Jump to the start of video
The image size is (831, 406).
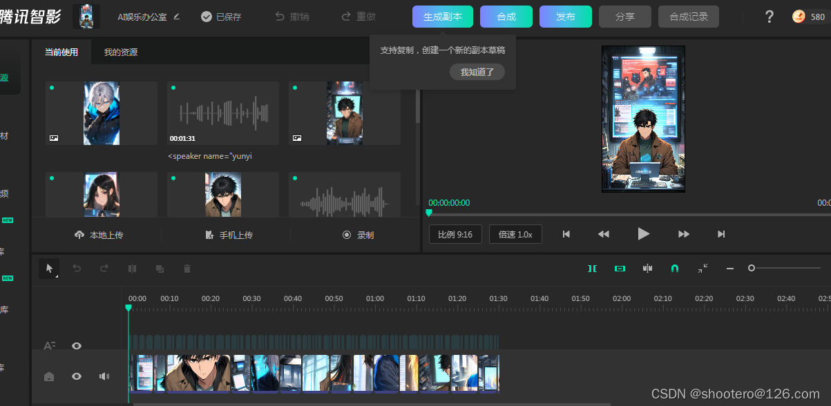(x=566, y=234)
